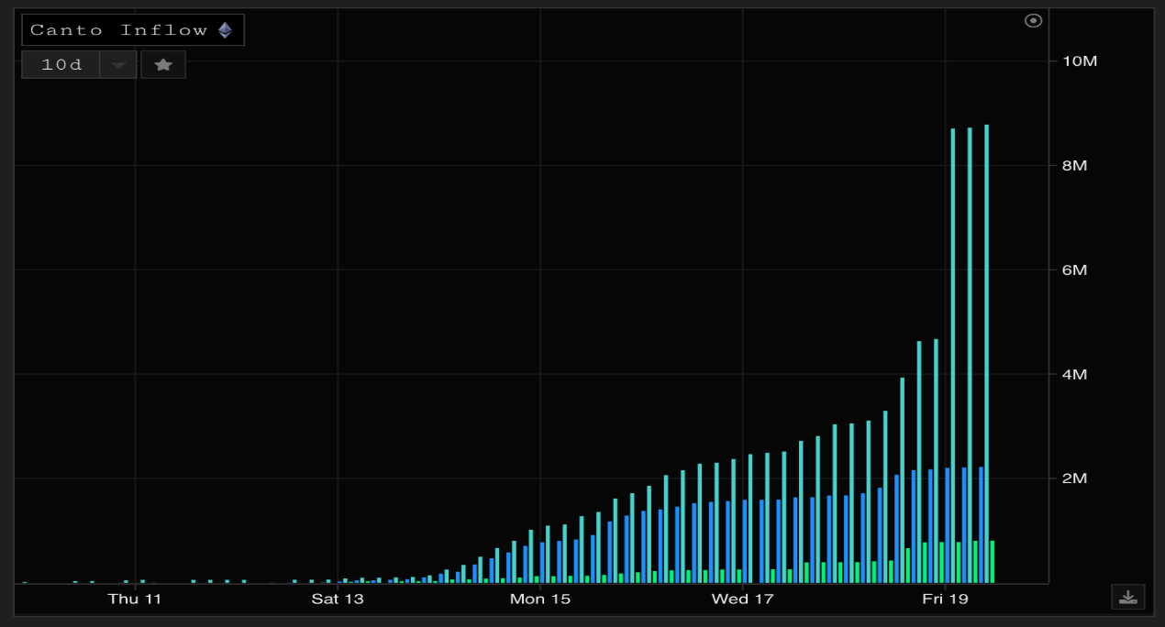Click the last green bar on the chart

click(992, 562)
